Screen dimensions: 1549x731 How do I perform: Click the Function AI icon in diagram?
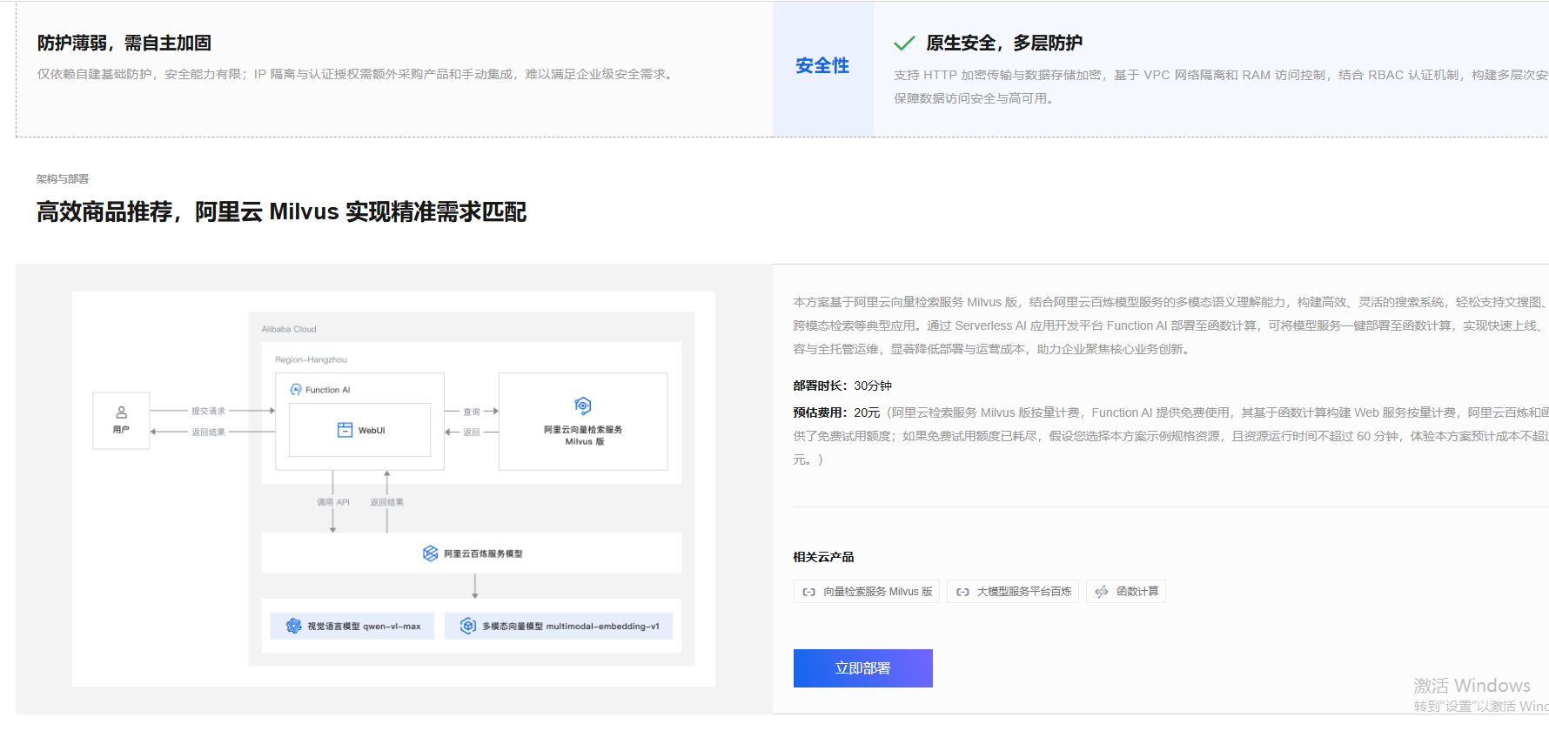pos(296,390)
